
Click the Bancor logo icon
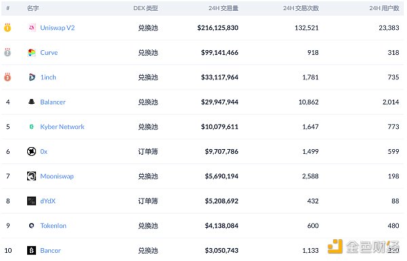coord(32,250)
